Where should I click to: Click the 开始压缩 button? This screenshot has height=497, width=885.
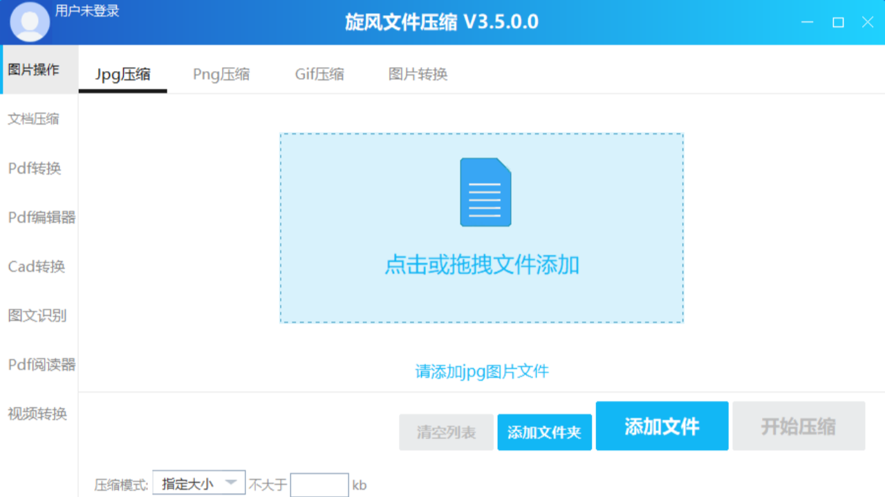799,426
